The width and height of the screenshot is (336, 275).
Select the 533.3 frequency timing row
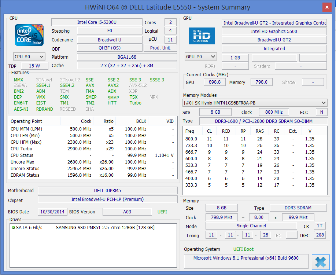click(x=255, y=165)
